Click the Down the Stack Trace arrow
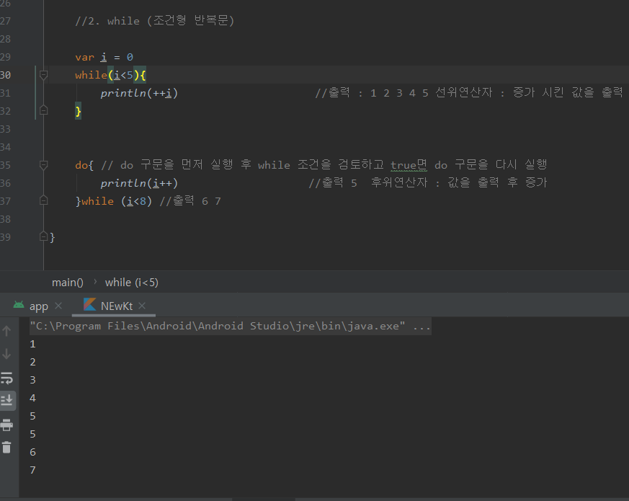 [x=6, y=354]
